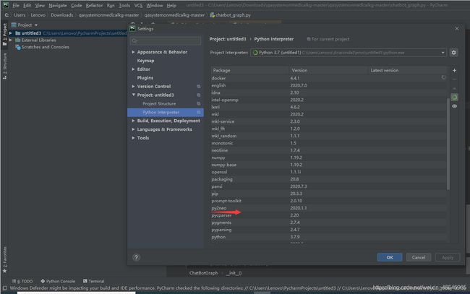Open the Python Console tool window

[x=58, y=281]
